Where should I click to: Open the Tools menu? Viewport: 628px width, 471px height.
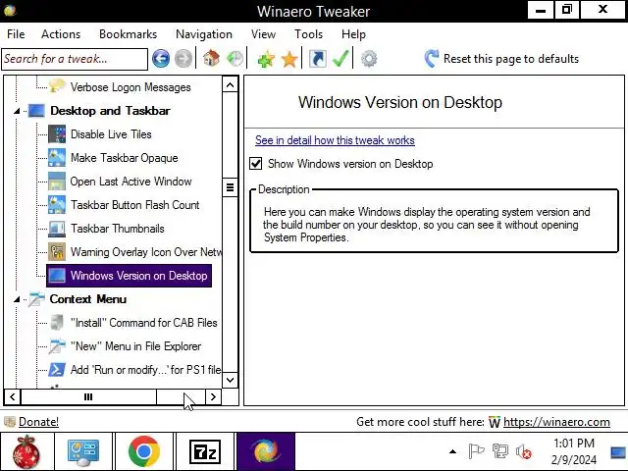[308, 34]
